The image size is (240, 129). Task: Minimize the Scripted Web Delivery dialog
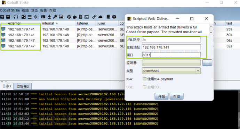pos(177,19)
